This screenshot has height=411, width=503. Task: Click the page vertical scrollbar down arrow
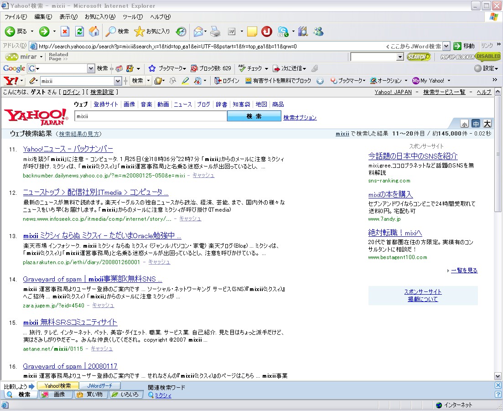pyautogui.click(x=498, y=376)
